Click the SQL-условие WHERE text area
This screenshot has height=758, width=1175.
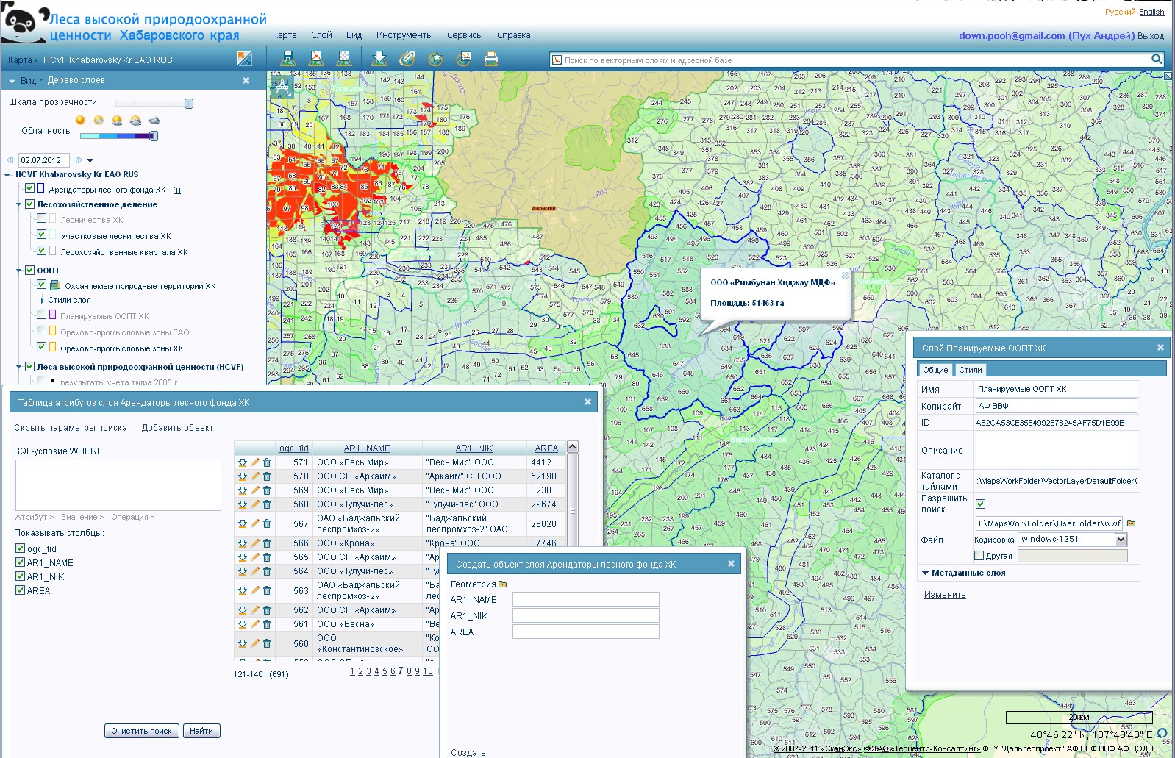pos(118,485)
